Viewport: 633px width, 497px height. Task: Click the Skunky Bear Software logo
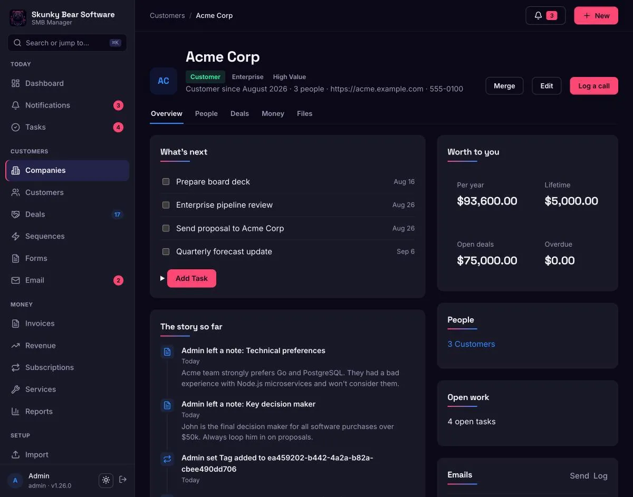[18, 18]
